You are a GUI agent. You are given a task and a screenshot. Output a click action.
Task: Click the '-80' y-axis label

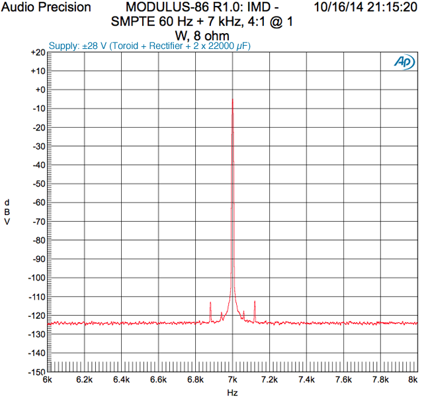[x=39, y=240]
